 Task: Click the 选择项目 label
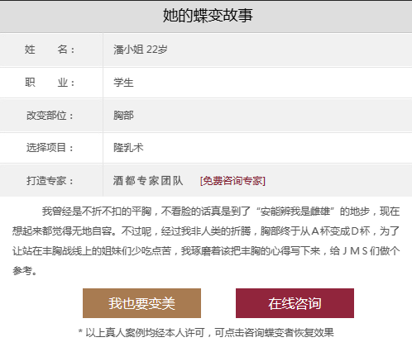pyautogui.click(x=50, y=148)
